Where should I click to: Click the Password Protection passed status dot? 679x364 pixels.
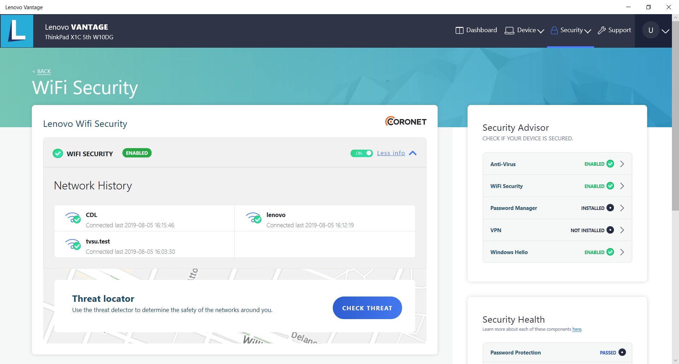pos(622,352)
